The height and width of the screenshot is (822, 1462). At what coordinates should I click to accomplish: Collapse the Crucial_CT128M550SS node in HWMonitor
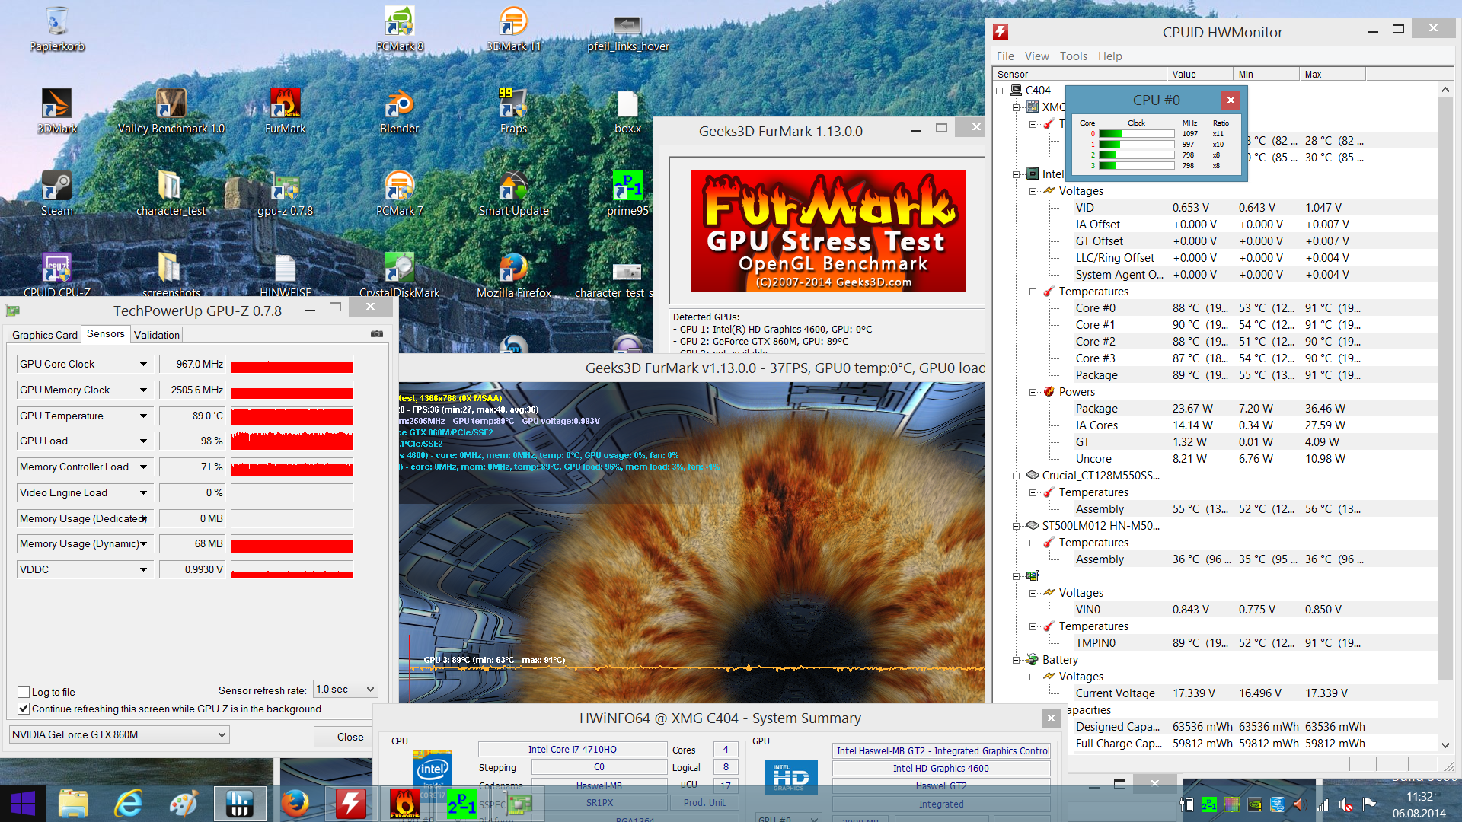click(x=1016, y=476)
